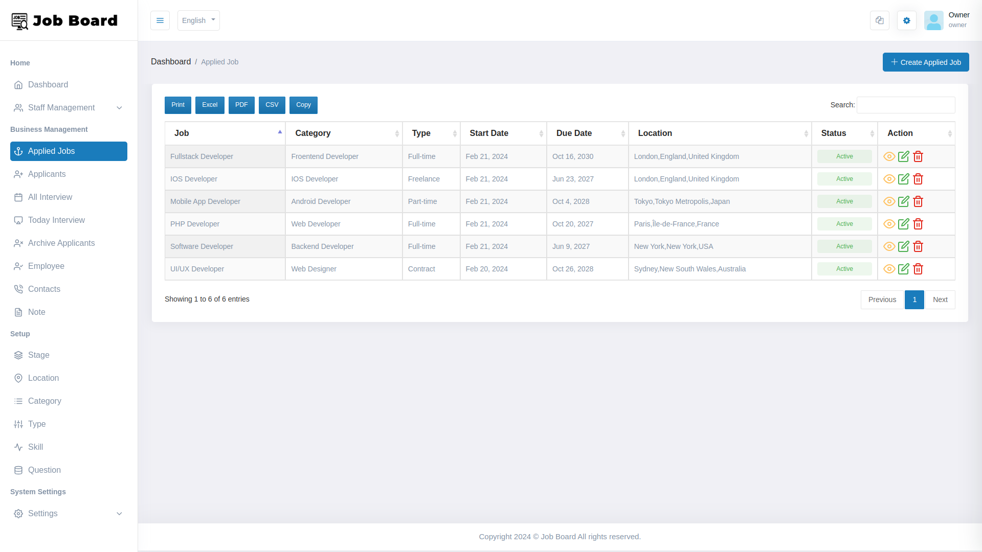The height and width of the screenshot is (552, 982).
Task: Open the Applied Jobs sidebar icon
Action: pos(18,151)
